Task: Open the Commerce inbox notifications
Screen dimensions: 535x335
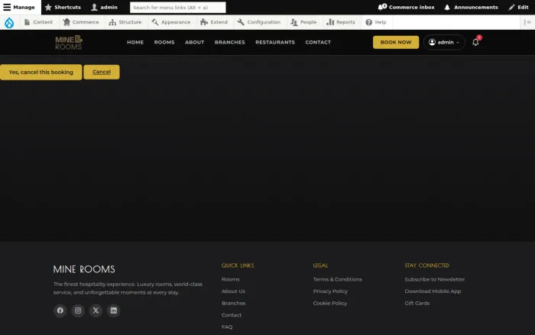Action: (406, 7)
